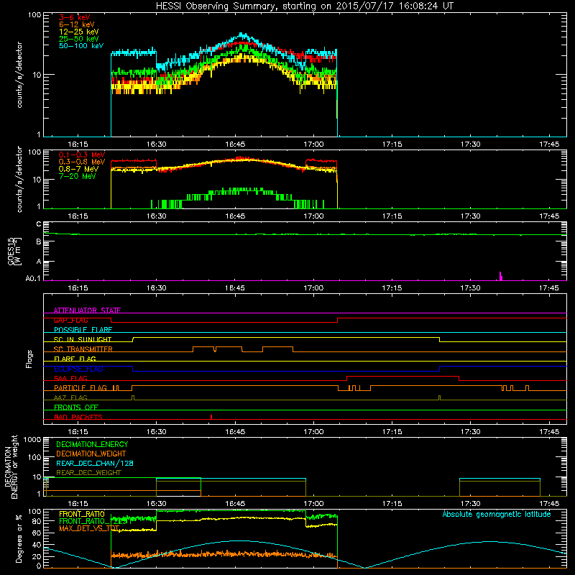Image resolution: width=575 pixels, height=575 pixels.
Task: Click the magenta spike on the GOES plot
Action: [x=501, y=276]
